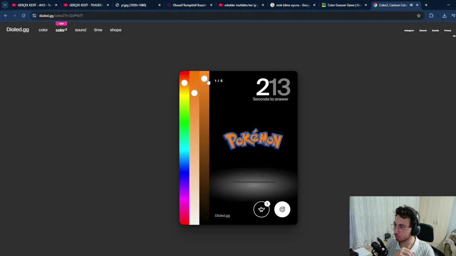Switch to the GERÇEK KESİT - TEHLİKELİ tab
This screenshot has width=456, height=256.
pos(86,5)
